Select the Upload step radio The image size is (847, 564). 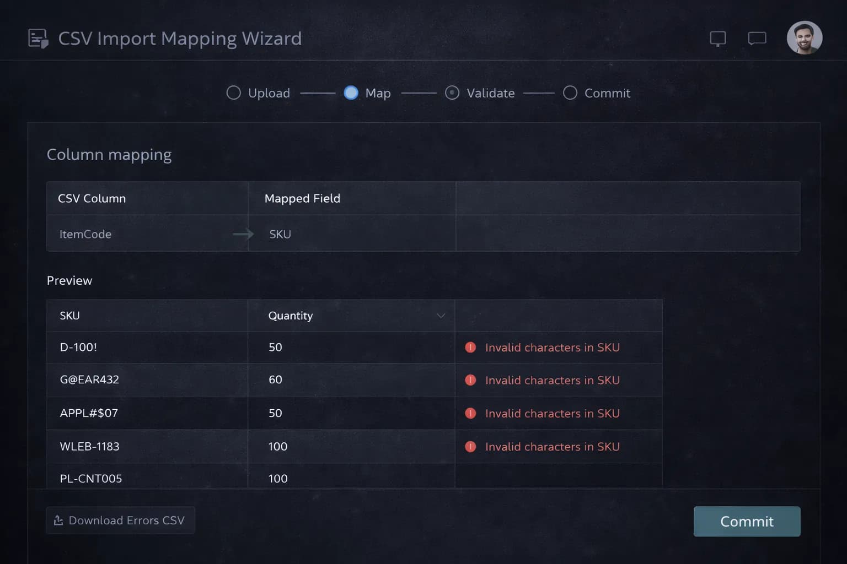(233, 93)
